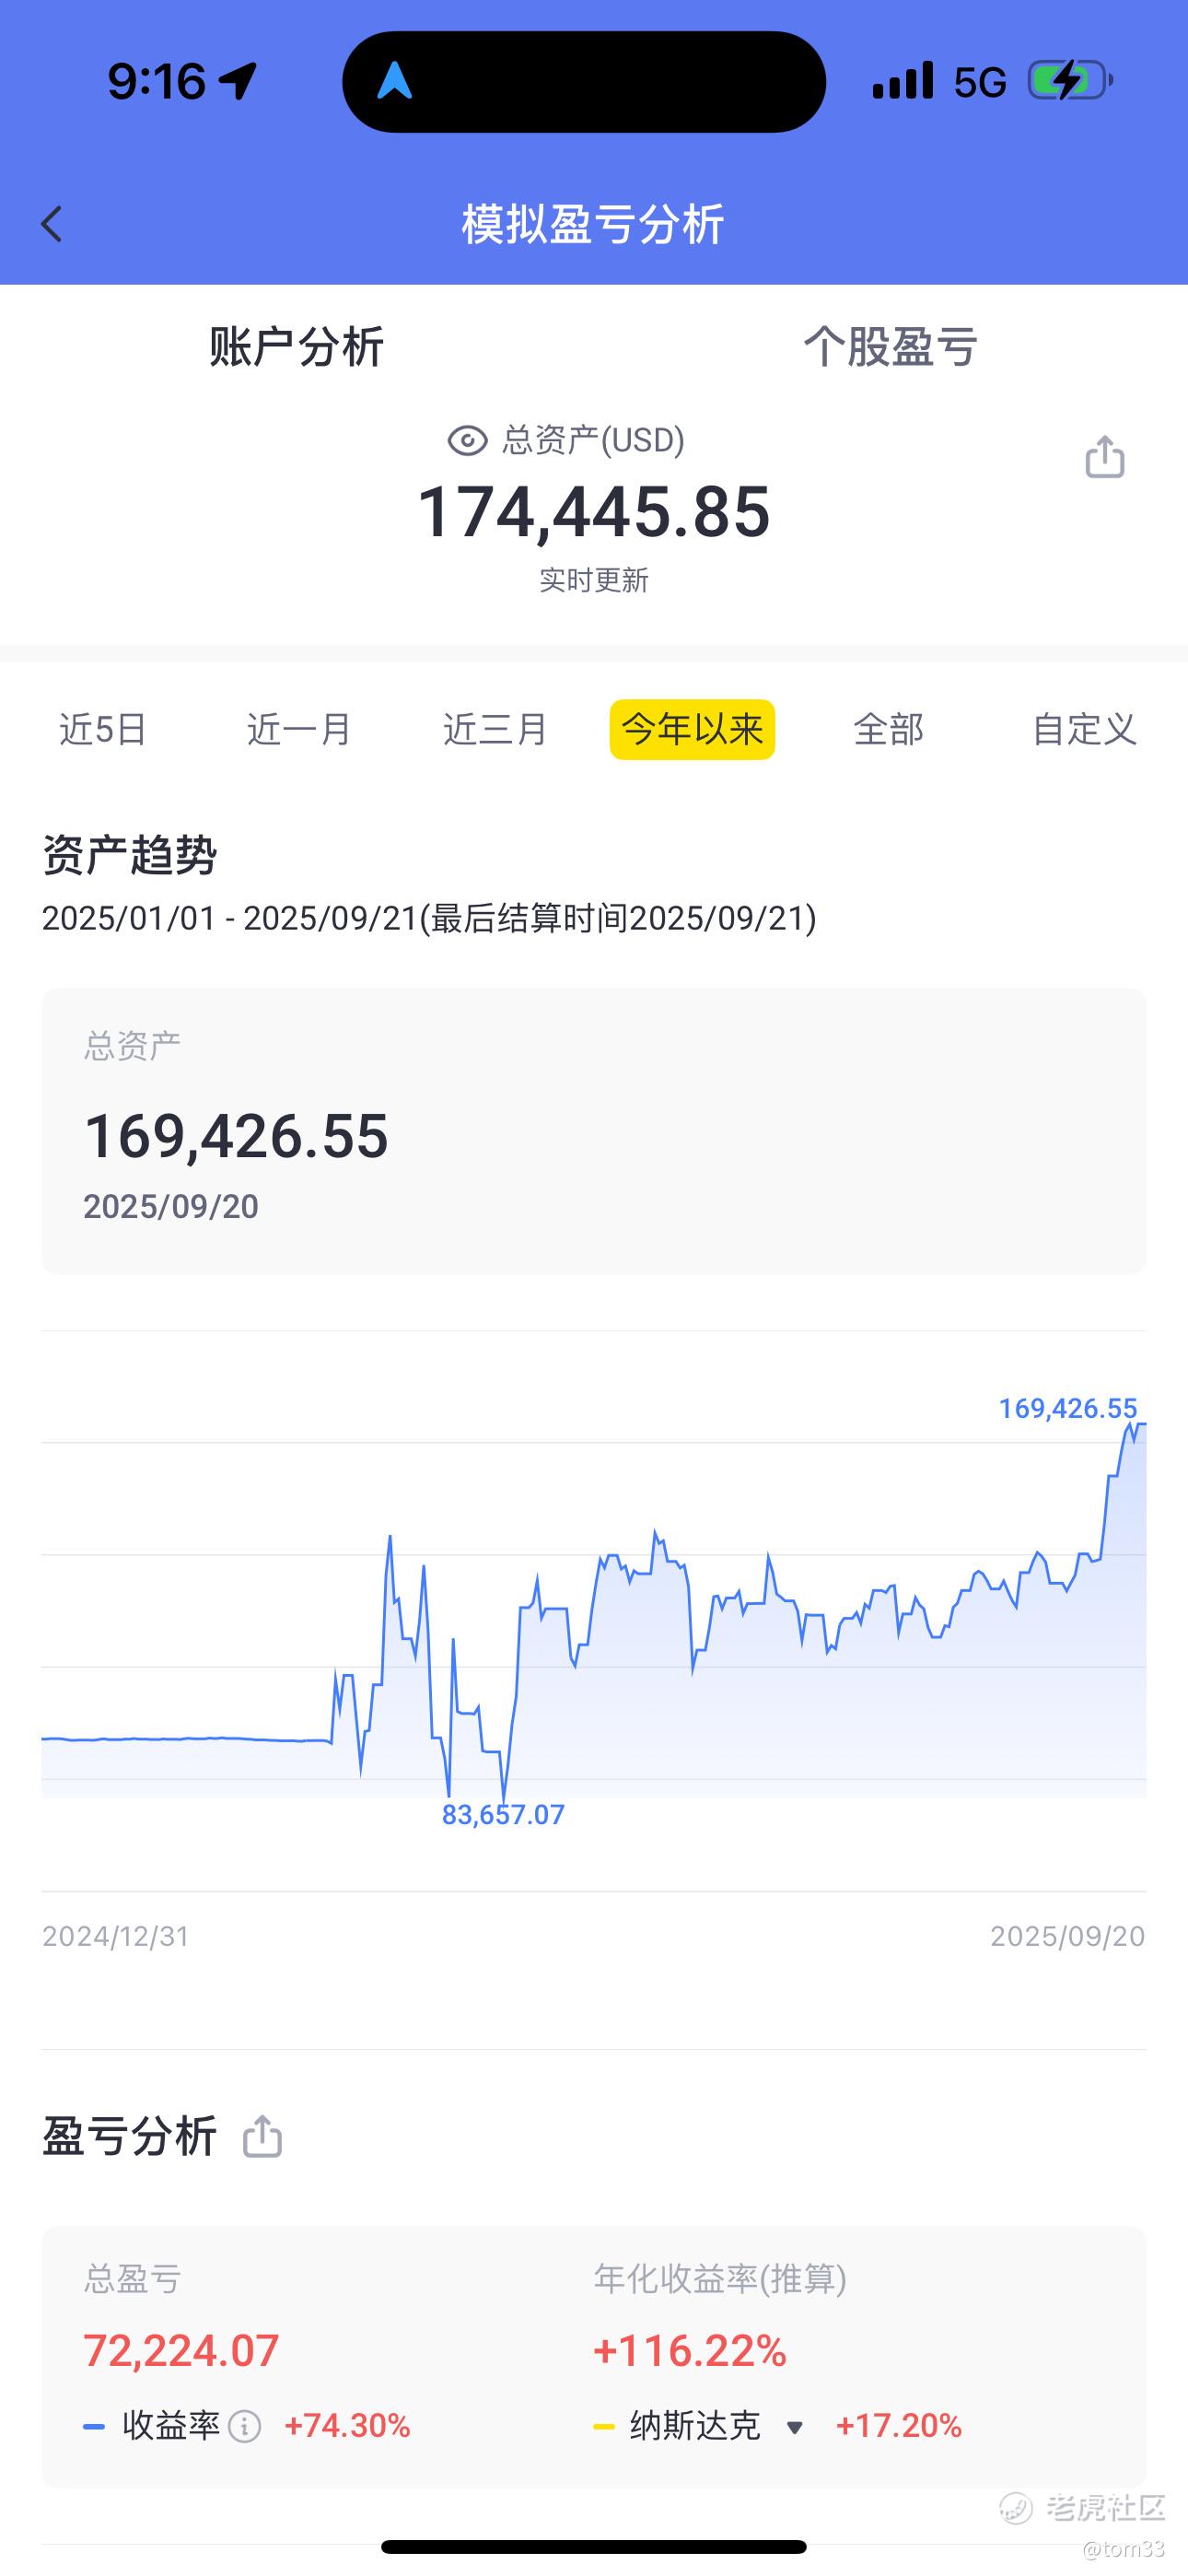Tap the 模拟盈亏分析 page title

(593, 224)
